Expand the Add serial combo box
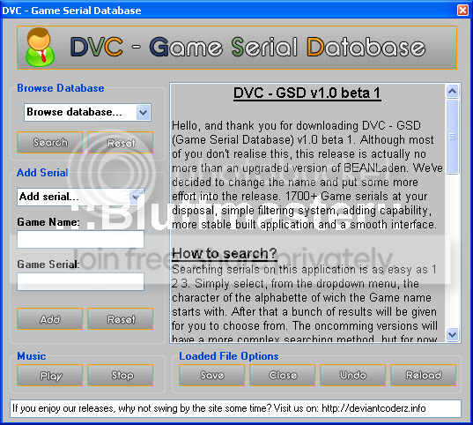This screenshot has width=473, height=425. (136, 197)
